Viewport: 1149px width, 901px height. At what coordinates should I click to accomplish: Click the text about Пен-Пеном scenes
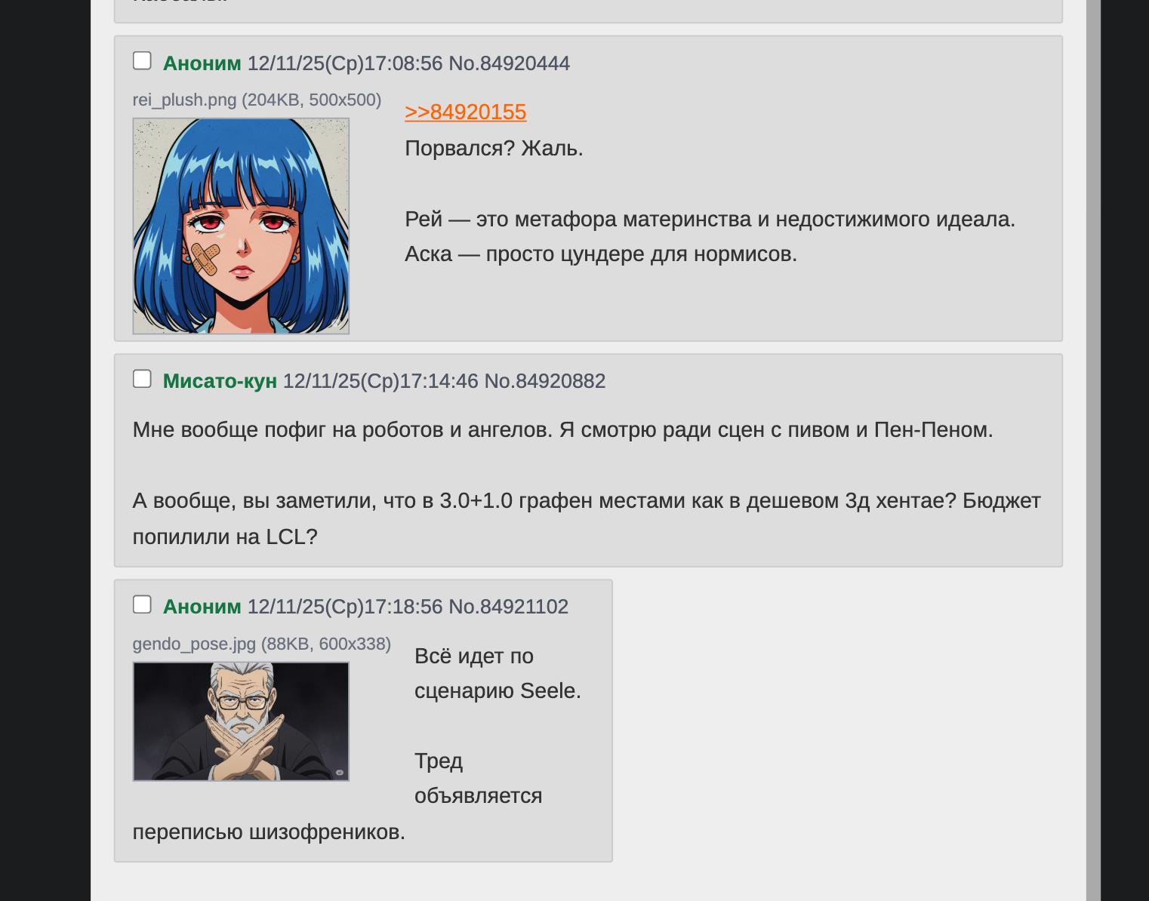click(x=562, y=430)
